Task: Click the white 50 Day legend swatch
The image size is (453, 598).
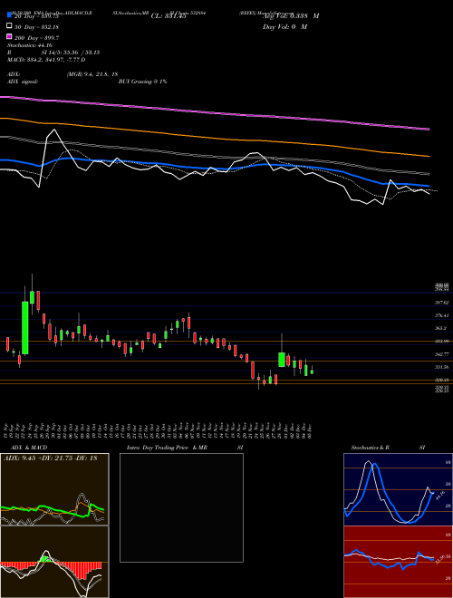Action: [9, 26]
